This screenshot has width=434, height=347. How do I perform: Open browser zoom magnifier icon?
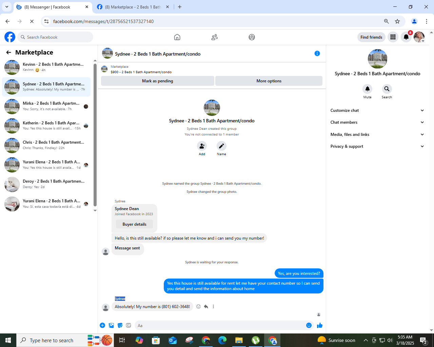pyautogui.click(x=386, y=21)
